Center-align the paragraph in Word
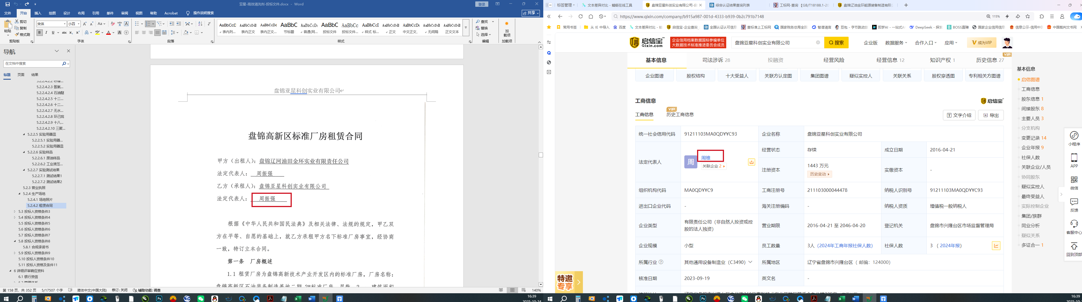Image resolution: width=1082 pixels, height=302 pixels. (x=144, y=33)
